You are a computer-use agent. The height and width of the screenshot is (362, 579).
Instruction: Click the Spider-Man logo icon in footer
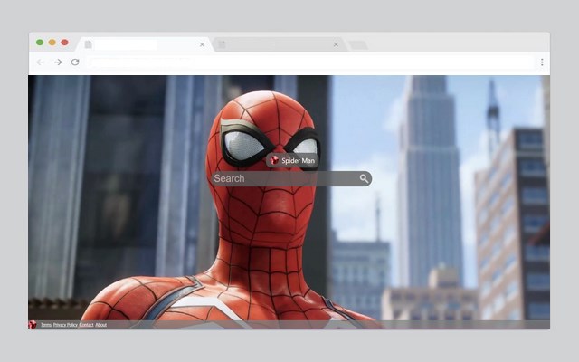point(33,325)
